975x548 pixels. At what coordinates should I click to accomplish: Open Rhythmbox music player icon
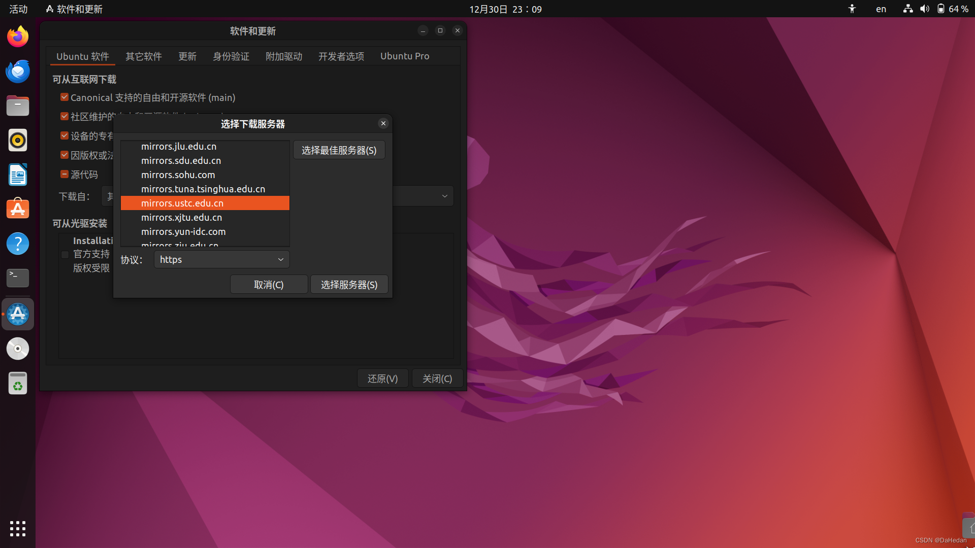18,140
